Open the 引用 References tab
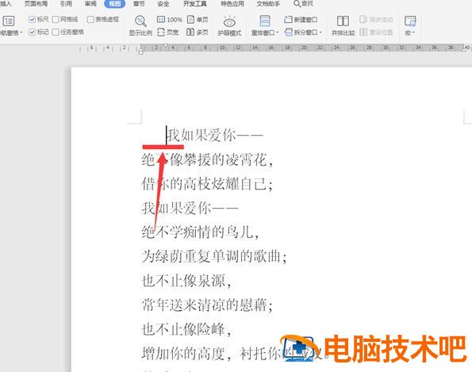472x372 pixels. (66, 4)
